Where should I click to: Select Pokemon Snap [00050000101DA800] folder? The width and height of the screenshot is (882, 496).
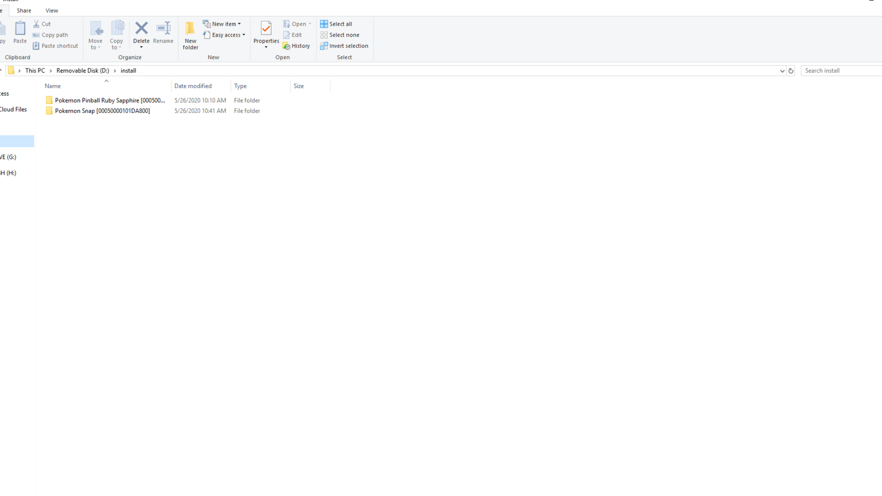coord(102,111)
